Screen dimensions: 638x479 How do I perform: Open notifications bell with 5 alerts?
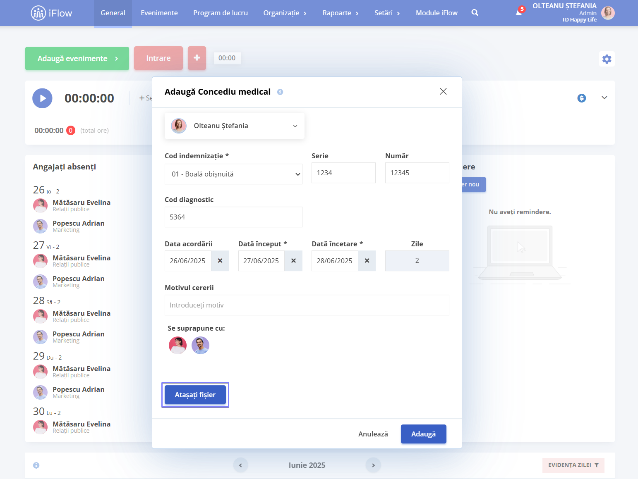click(519, 12)
